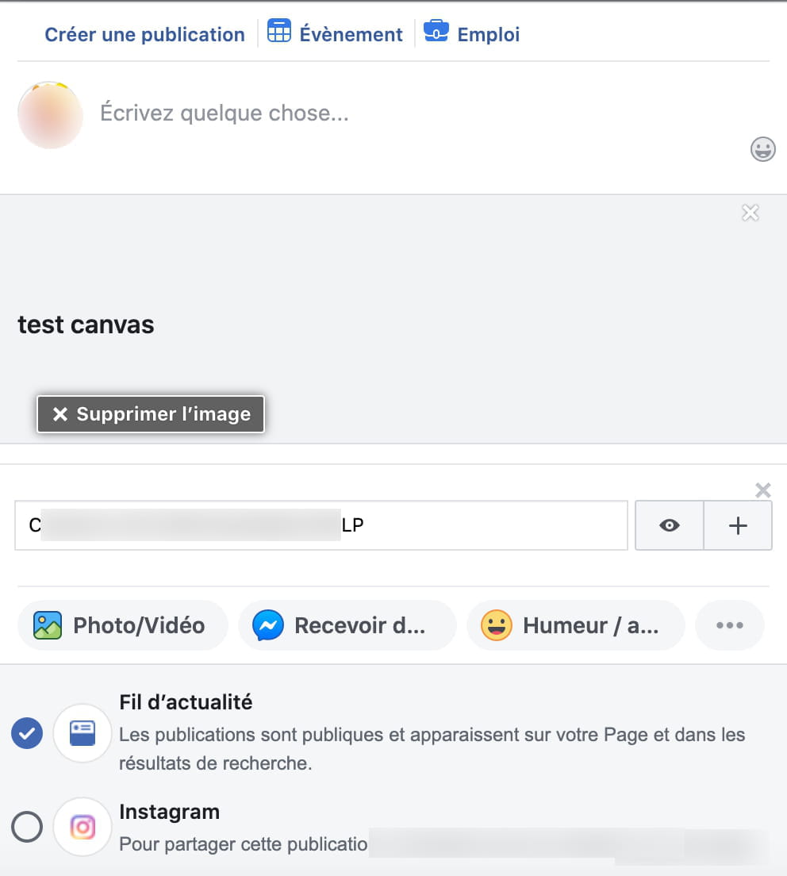The width and height of the screenshot is (787, 876).
Task: Dismiss the test canvas preview with X
Action: pyautogui.click(x=751, y=213)
